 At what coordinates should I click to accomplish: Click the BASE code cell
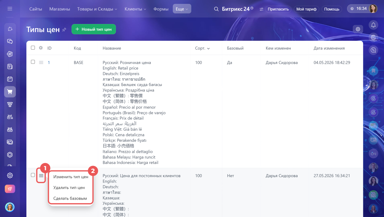(79, 63)
